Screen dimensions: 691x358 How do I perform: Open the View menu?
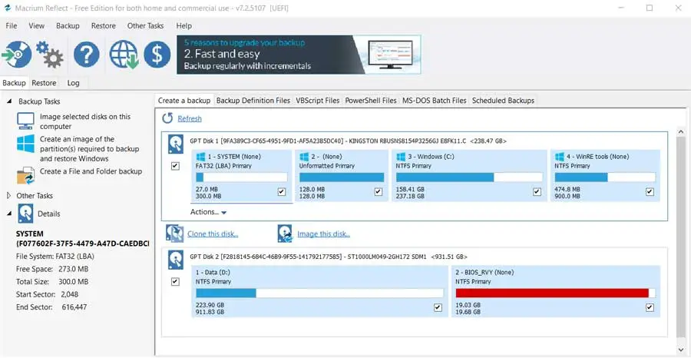37,25
